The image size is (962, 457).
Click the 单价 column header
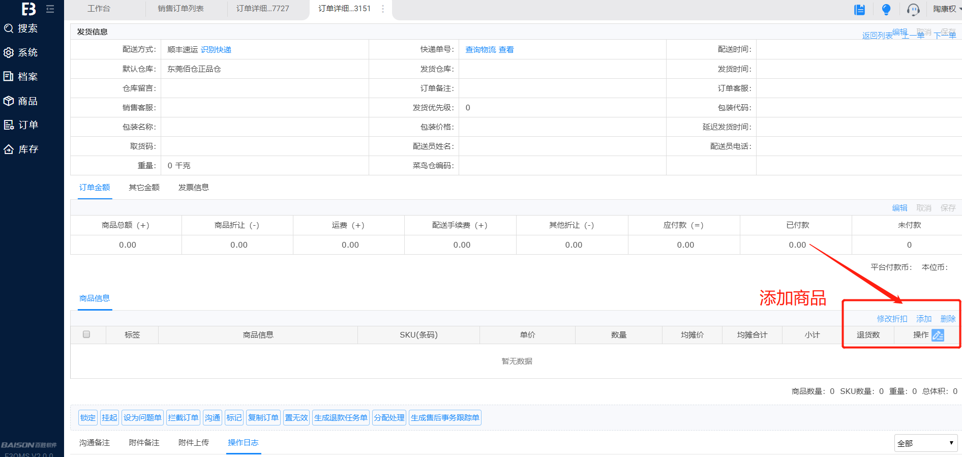527,335
